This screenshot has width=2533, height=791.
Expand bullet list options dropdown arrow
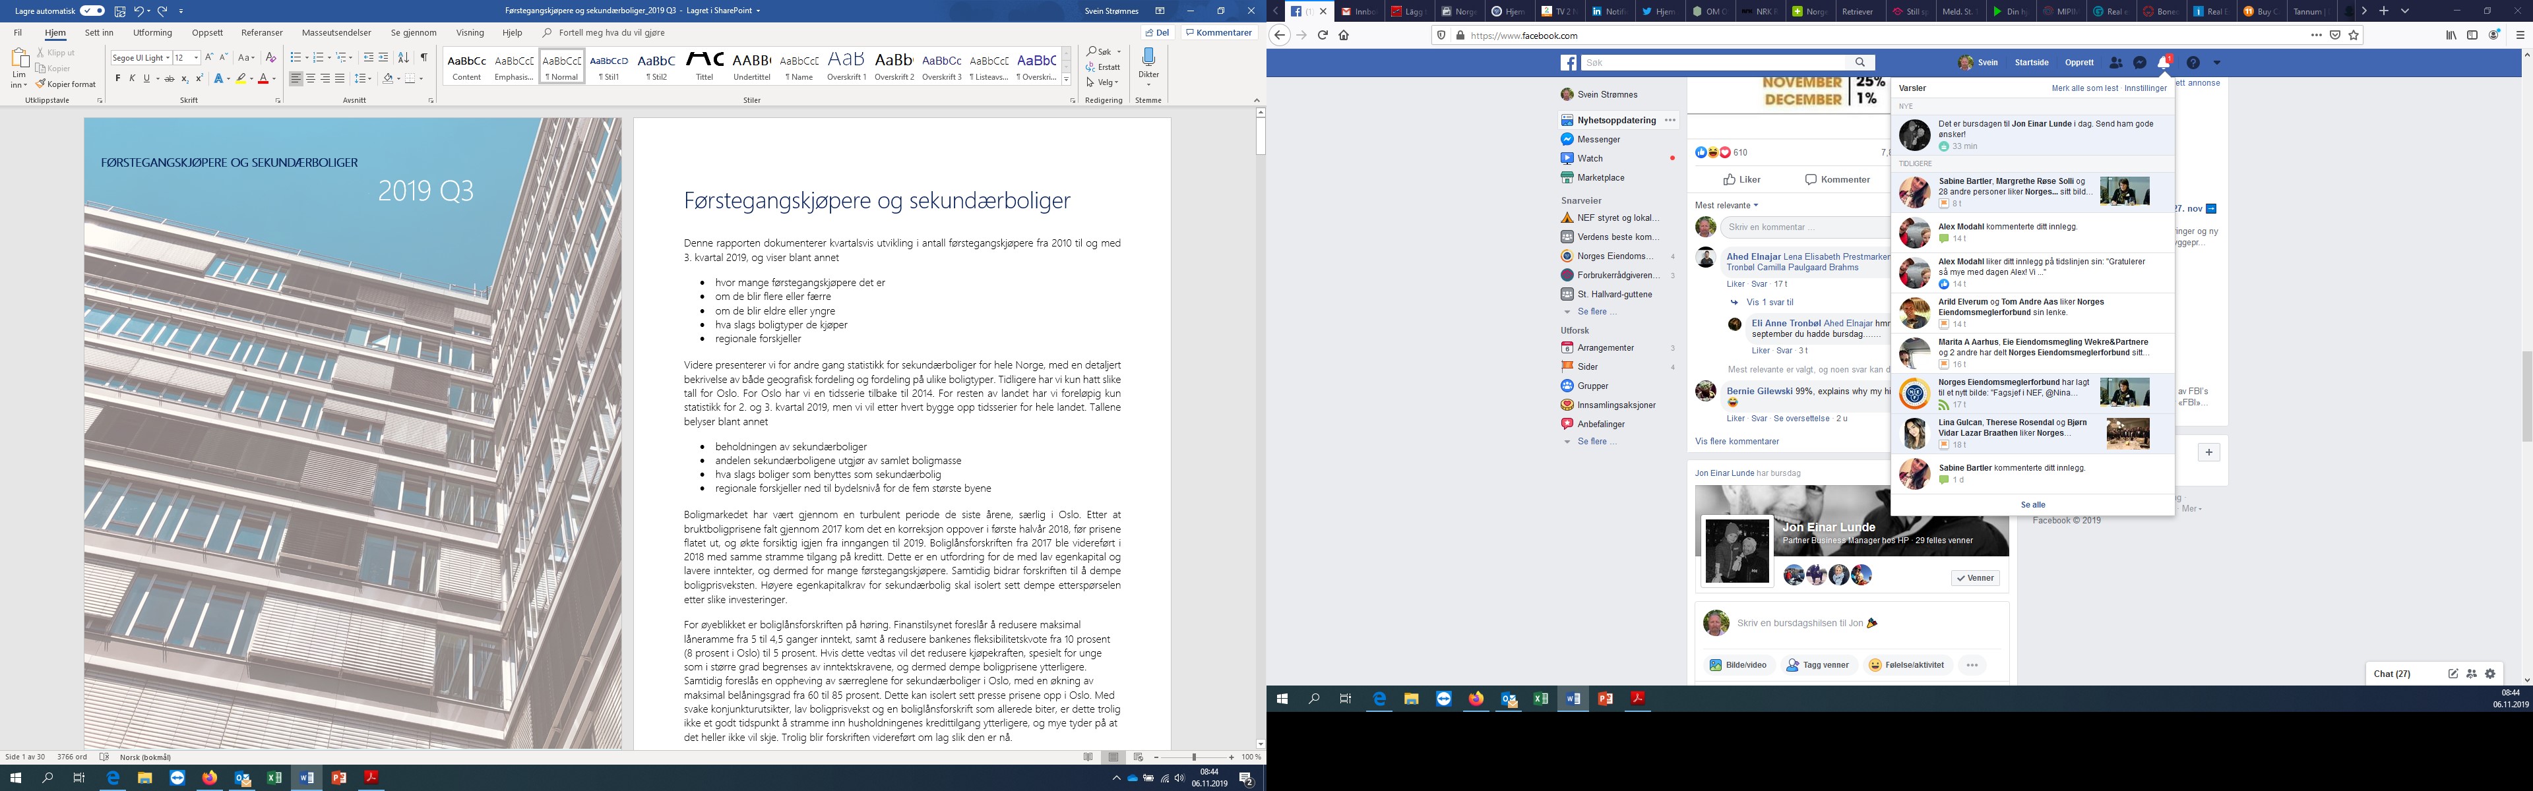307,58
